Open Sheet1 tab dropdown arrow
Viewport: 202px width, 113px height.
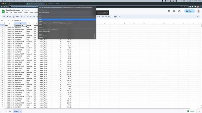[x=21, y=111]
